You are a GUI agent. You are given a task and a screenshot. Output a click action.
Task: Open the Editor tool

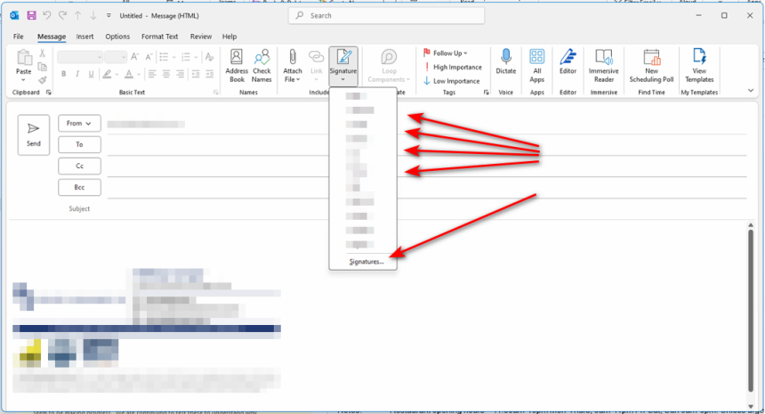pos(568,64)
